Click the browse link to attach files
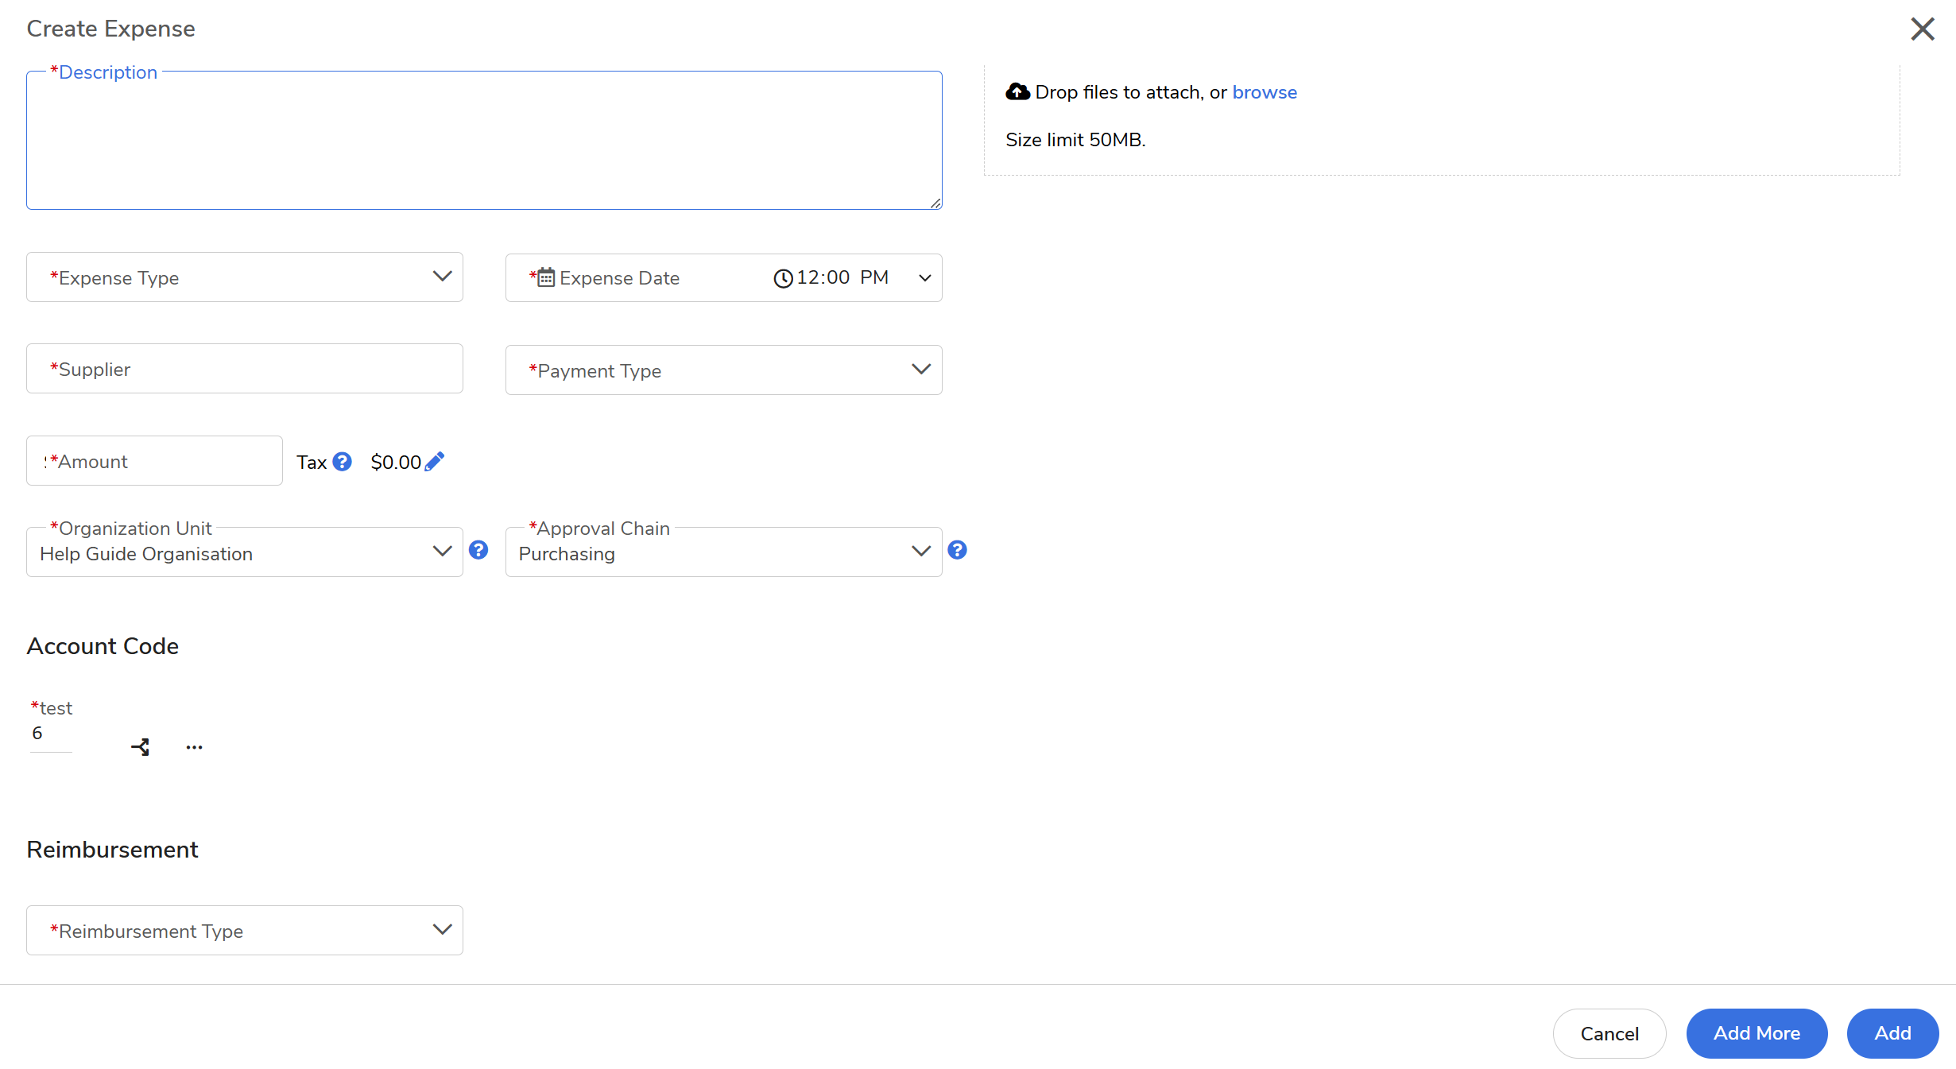1956x1069 pixels. (x=1264, y=92)
